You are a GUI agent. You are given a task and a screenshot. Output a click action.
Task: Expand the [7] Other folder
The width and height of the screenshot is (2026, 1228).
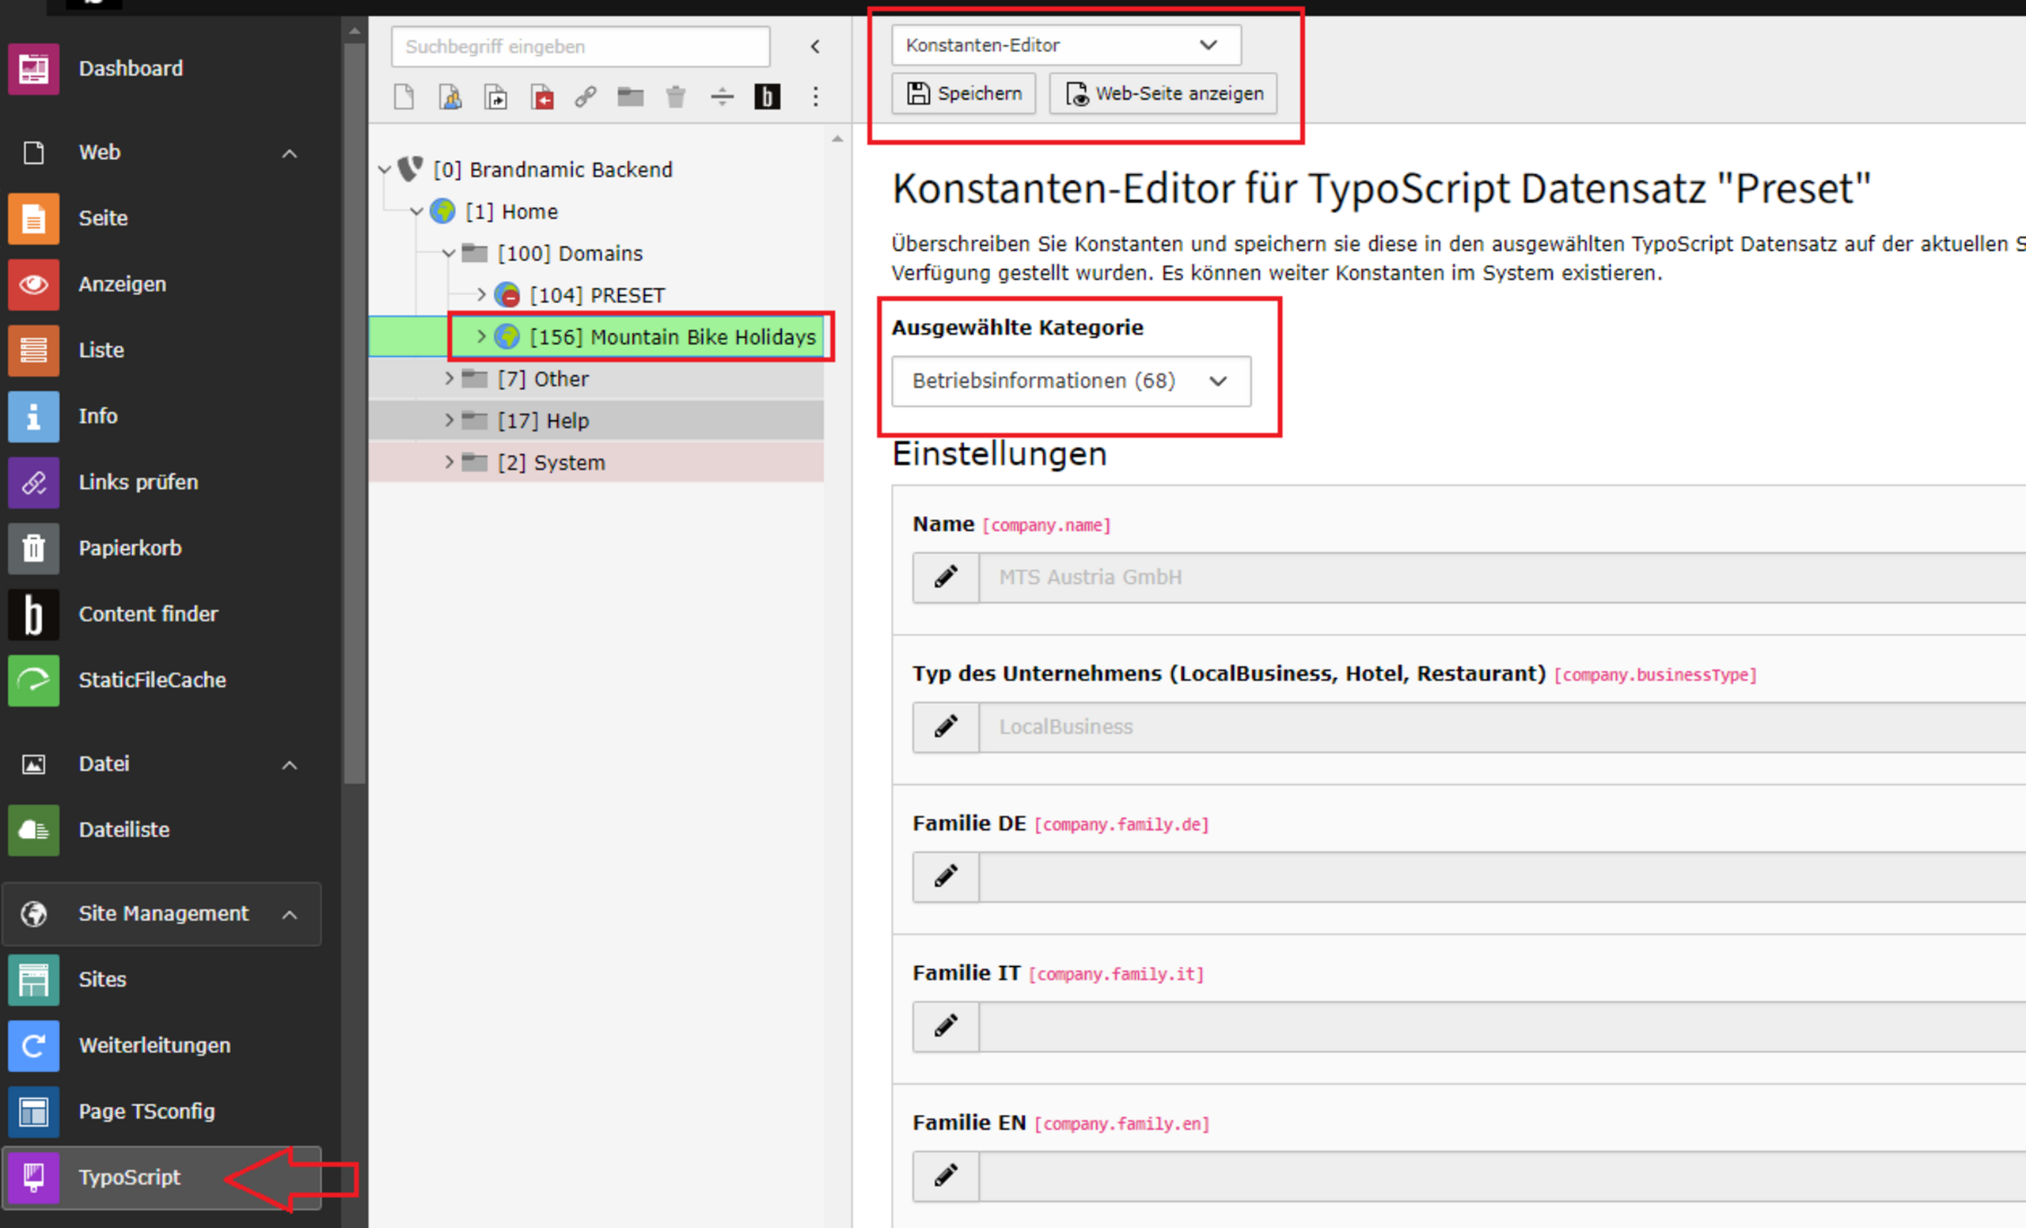pos(449,379)
